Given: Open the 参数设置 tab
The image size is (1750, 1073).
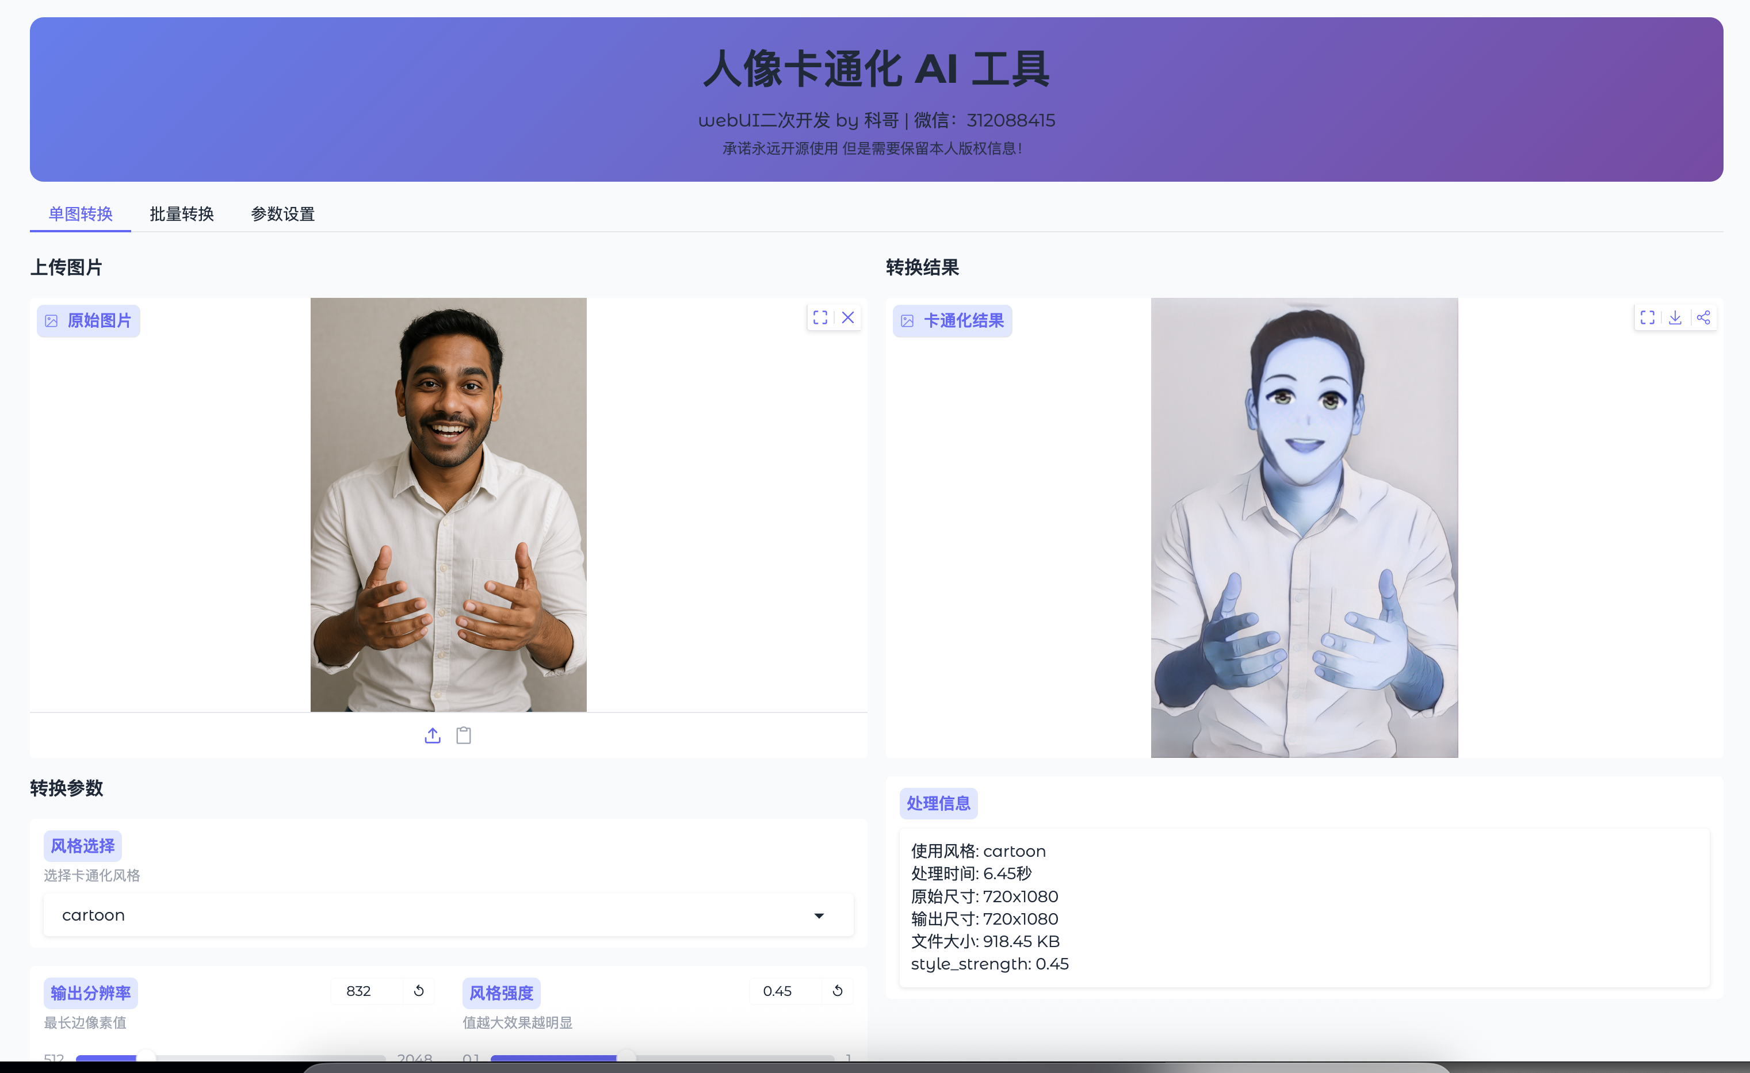Looking at the screenshot, I should coord(282,214).
